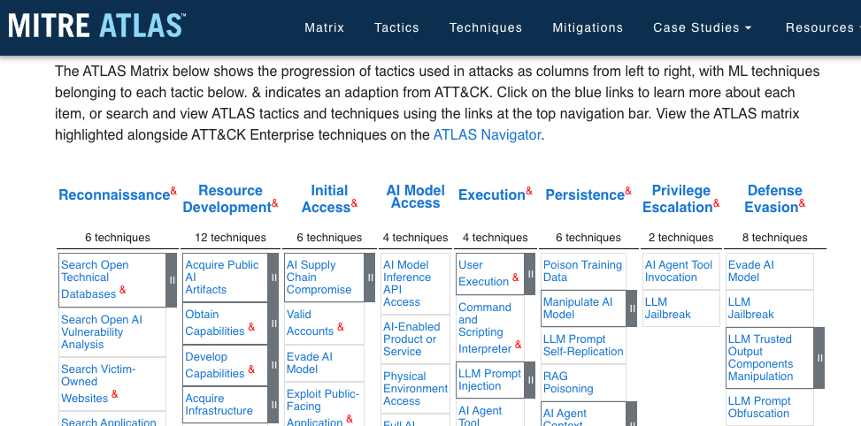Open AI Agent Tool Invocation under Privilege Escalation
Viewport: 861px width, 426px height.
679,270
